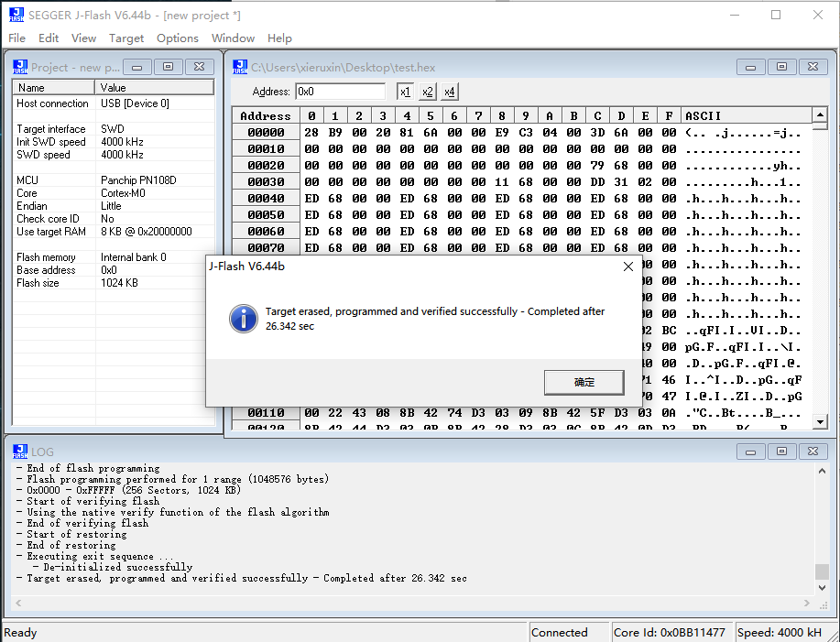Click Core Id 0x0BB11477 in status bar
Screen dimensions: 840x642
click(x=670, y=632)
